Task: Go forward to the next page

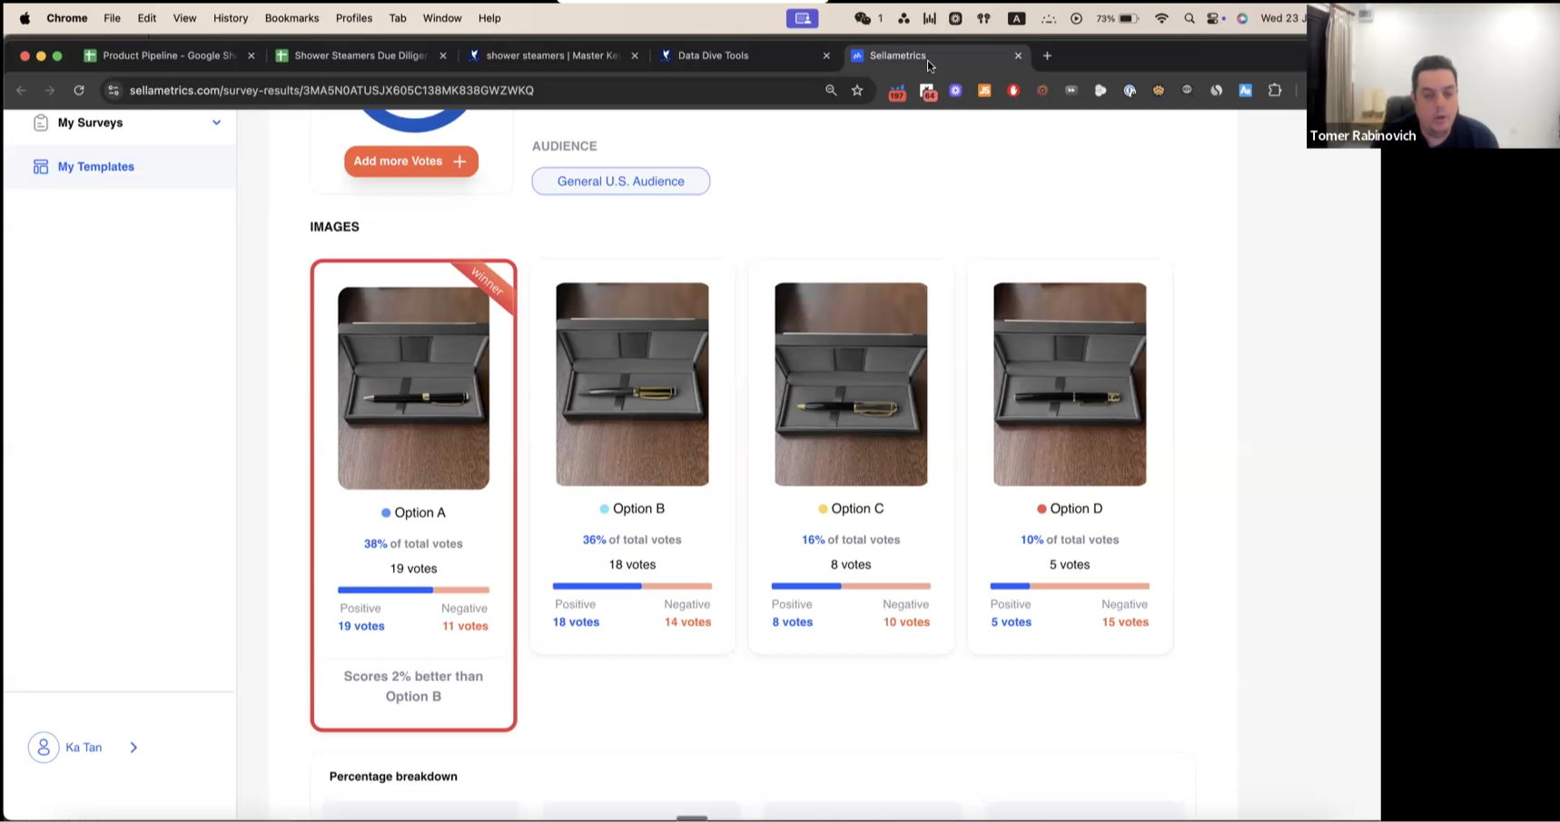Action: point(50,90)
